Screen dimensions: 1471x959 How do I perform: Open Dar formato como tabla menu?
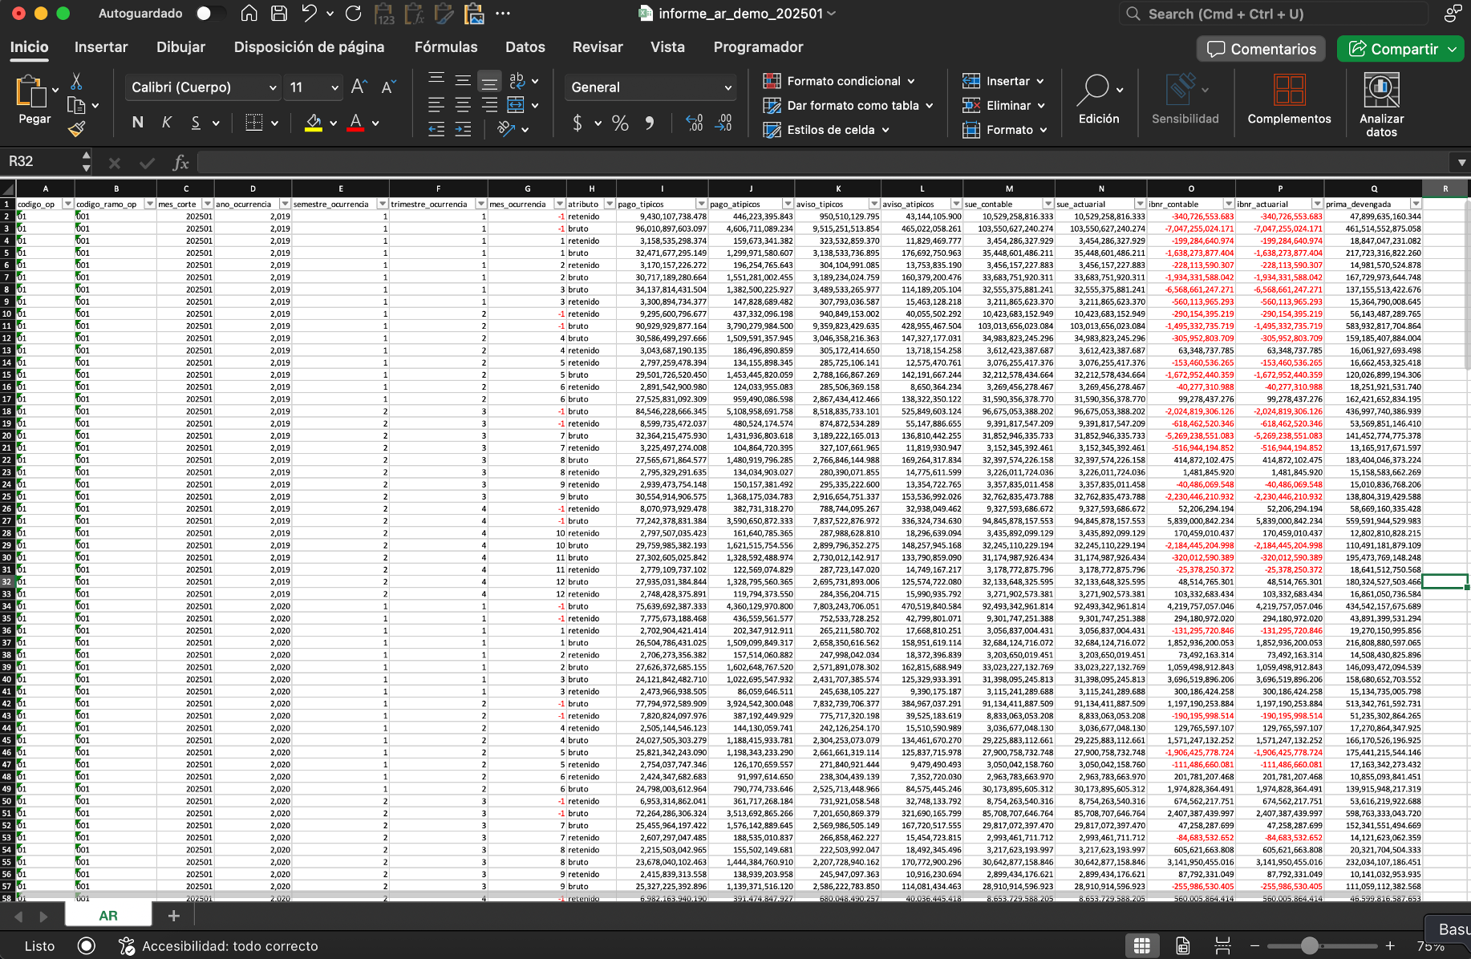(849, 105)
